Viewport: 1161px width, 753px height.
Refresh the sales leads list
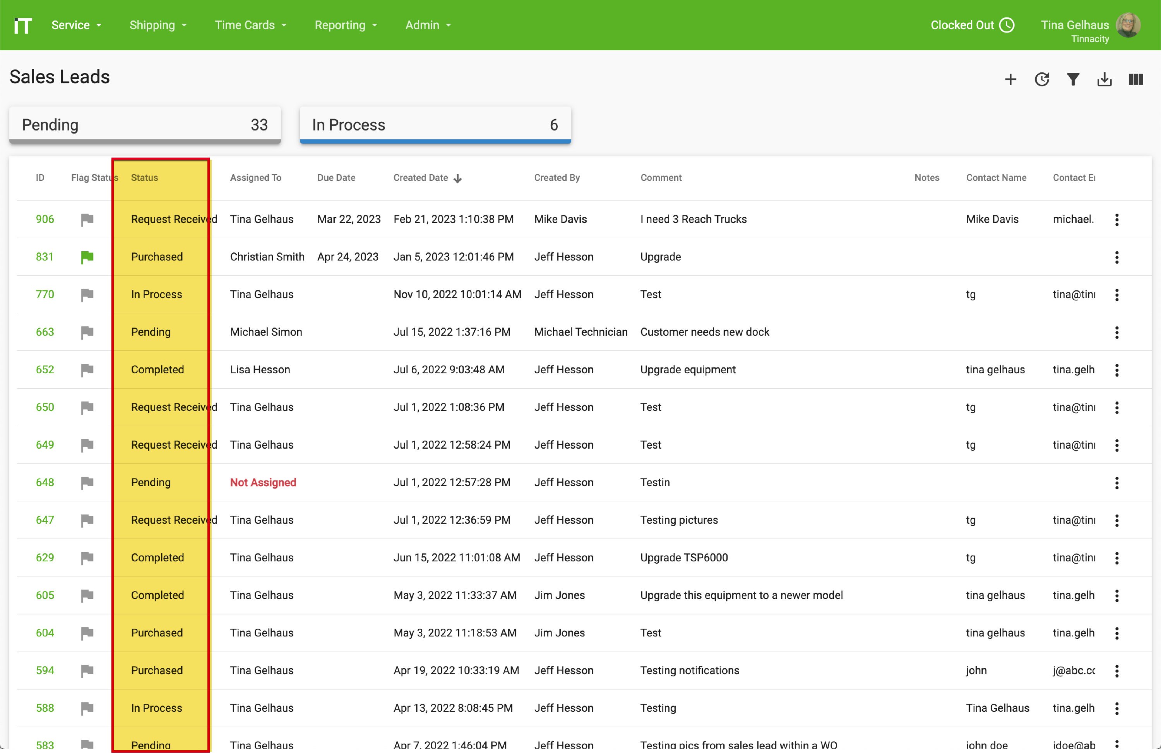1042,79
